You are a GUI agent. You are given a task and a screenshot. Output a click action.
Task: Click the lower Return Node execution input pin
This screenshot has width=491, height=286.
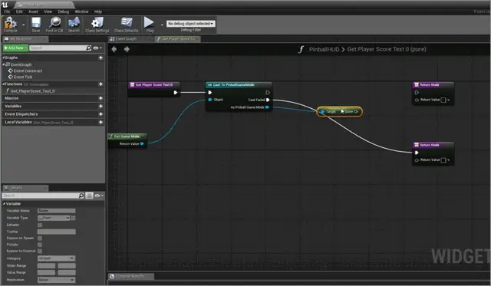pos(417,153)
